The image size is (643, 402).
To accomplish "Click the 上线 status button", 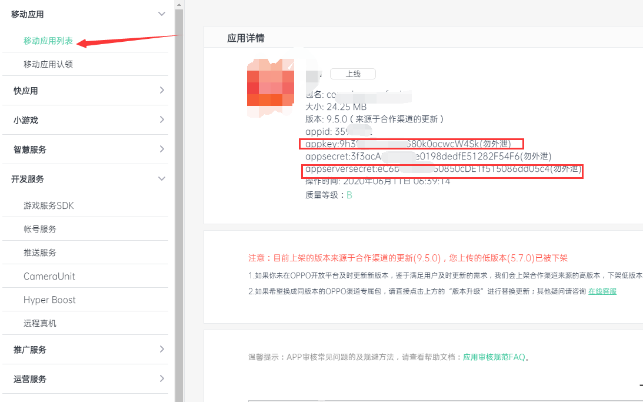I will click(x=352, y=74).
